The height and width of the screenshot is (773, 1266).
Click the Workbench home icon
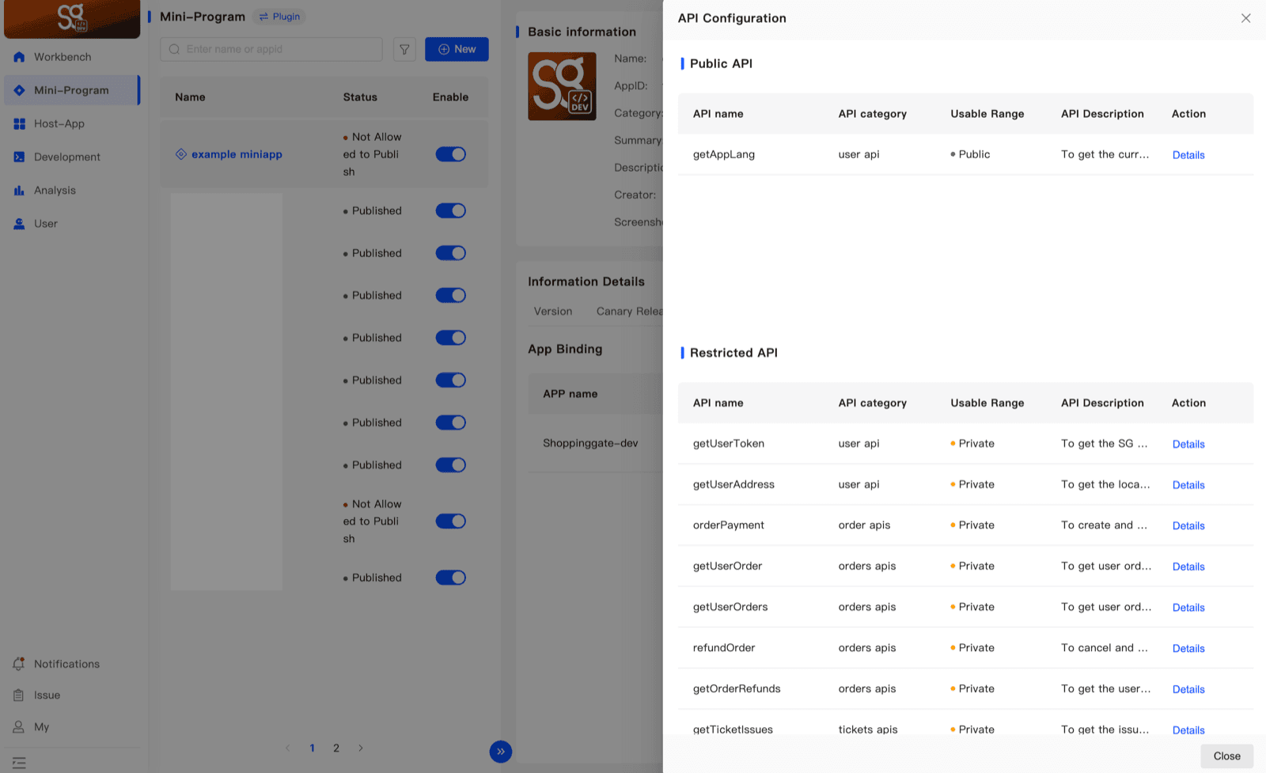[x=19, y=57]
